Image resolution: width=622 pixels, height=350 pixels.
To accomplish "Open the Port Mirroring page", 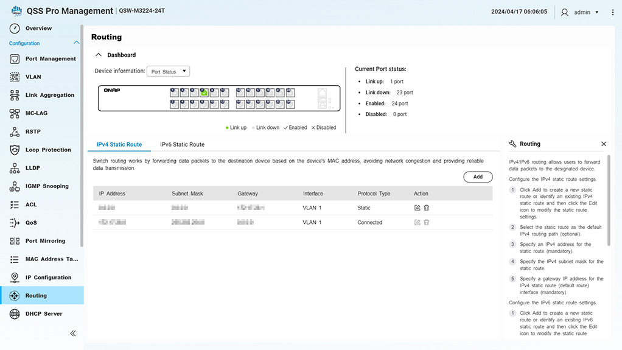I will (45, 241).
